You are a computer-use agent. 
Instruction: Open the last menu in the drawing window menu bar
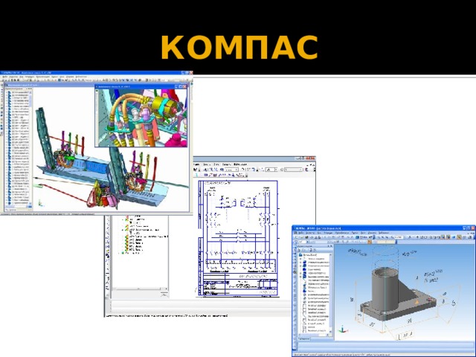click(x=240, y=164)
